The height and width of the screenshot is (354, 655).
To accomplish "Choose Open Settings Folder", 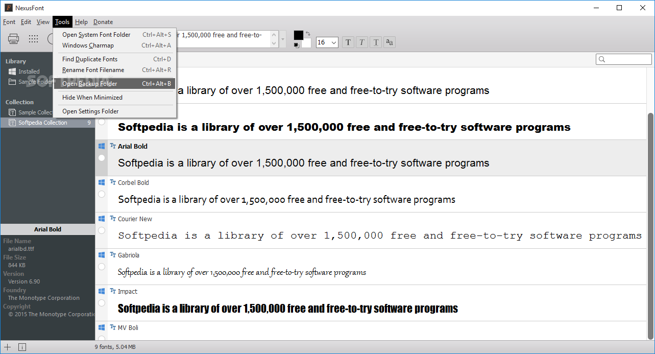I will (115, 111).
